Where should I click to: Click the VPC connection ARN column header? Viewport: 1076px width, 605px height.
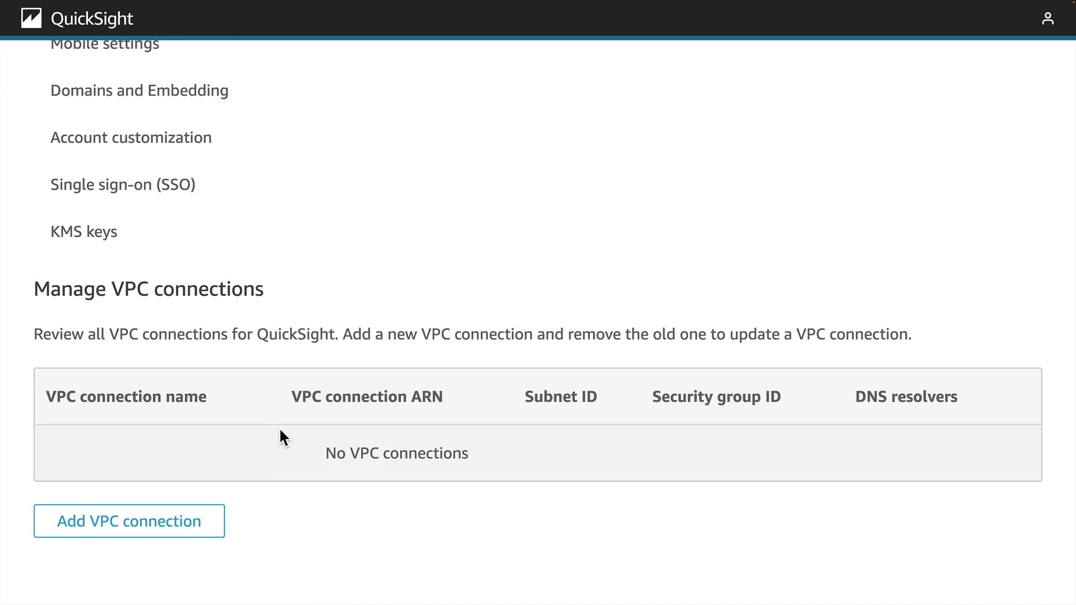click(367, 397)
